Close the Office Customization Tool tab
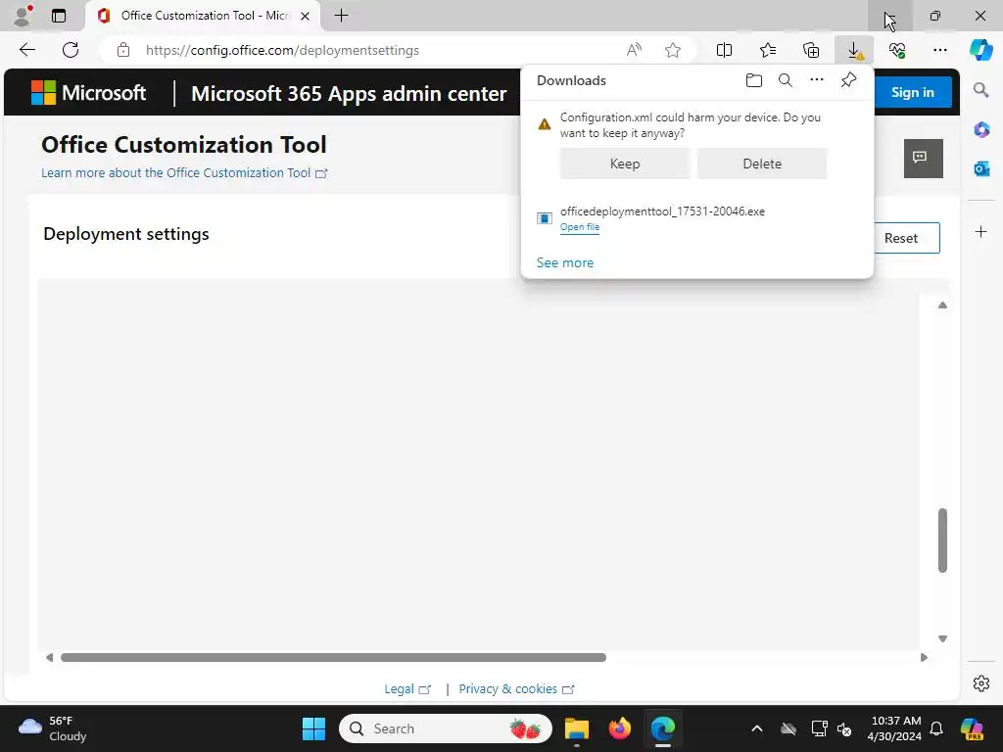Screen dimensions: 1003x752 pos(306,16)
